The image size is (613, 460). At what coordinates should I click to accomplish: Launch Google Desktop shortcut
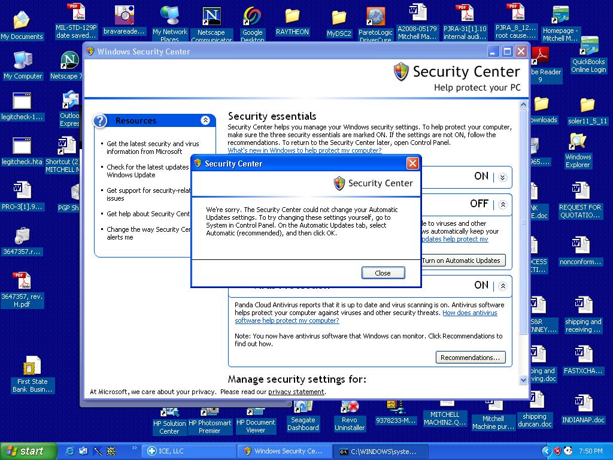252,25
